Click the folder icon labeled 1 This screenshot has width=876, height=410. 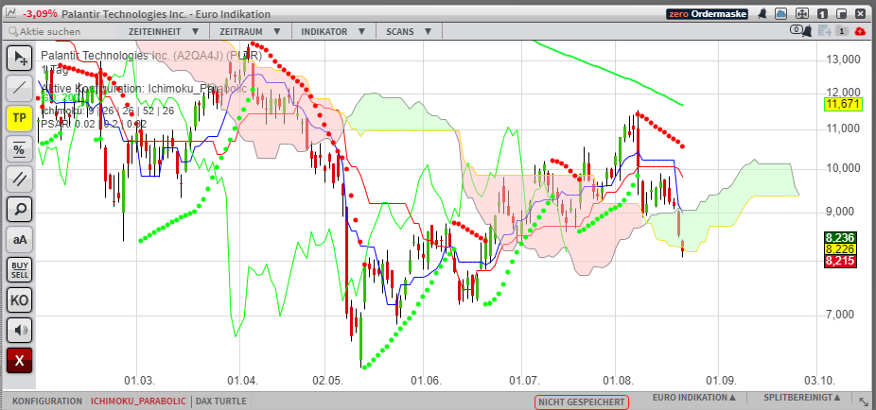[842, 32]
